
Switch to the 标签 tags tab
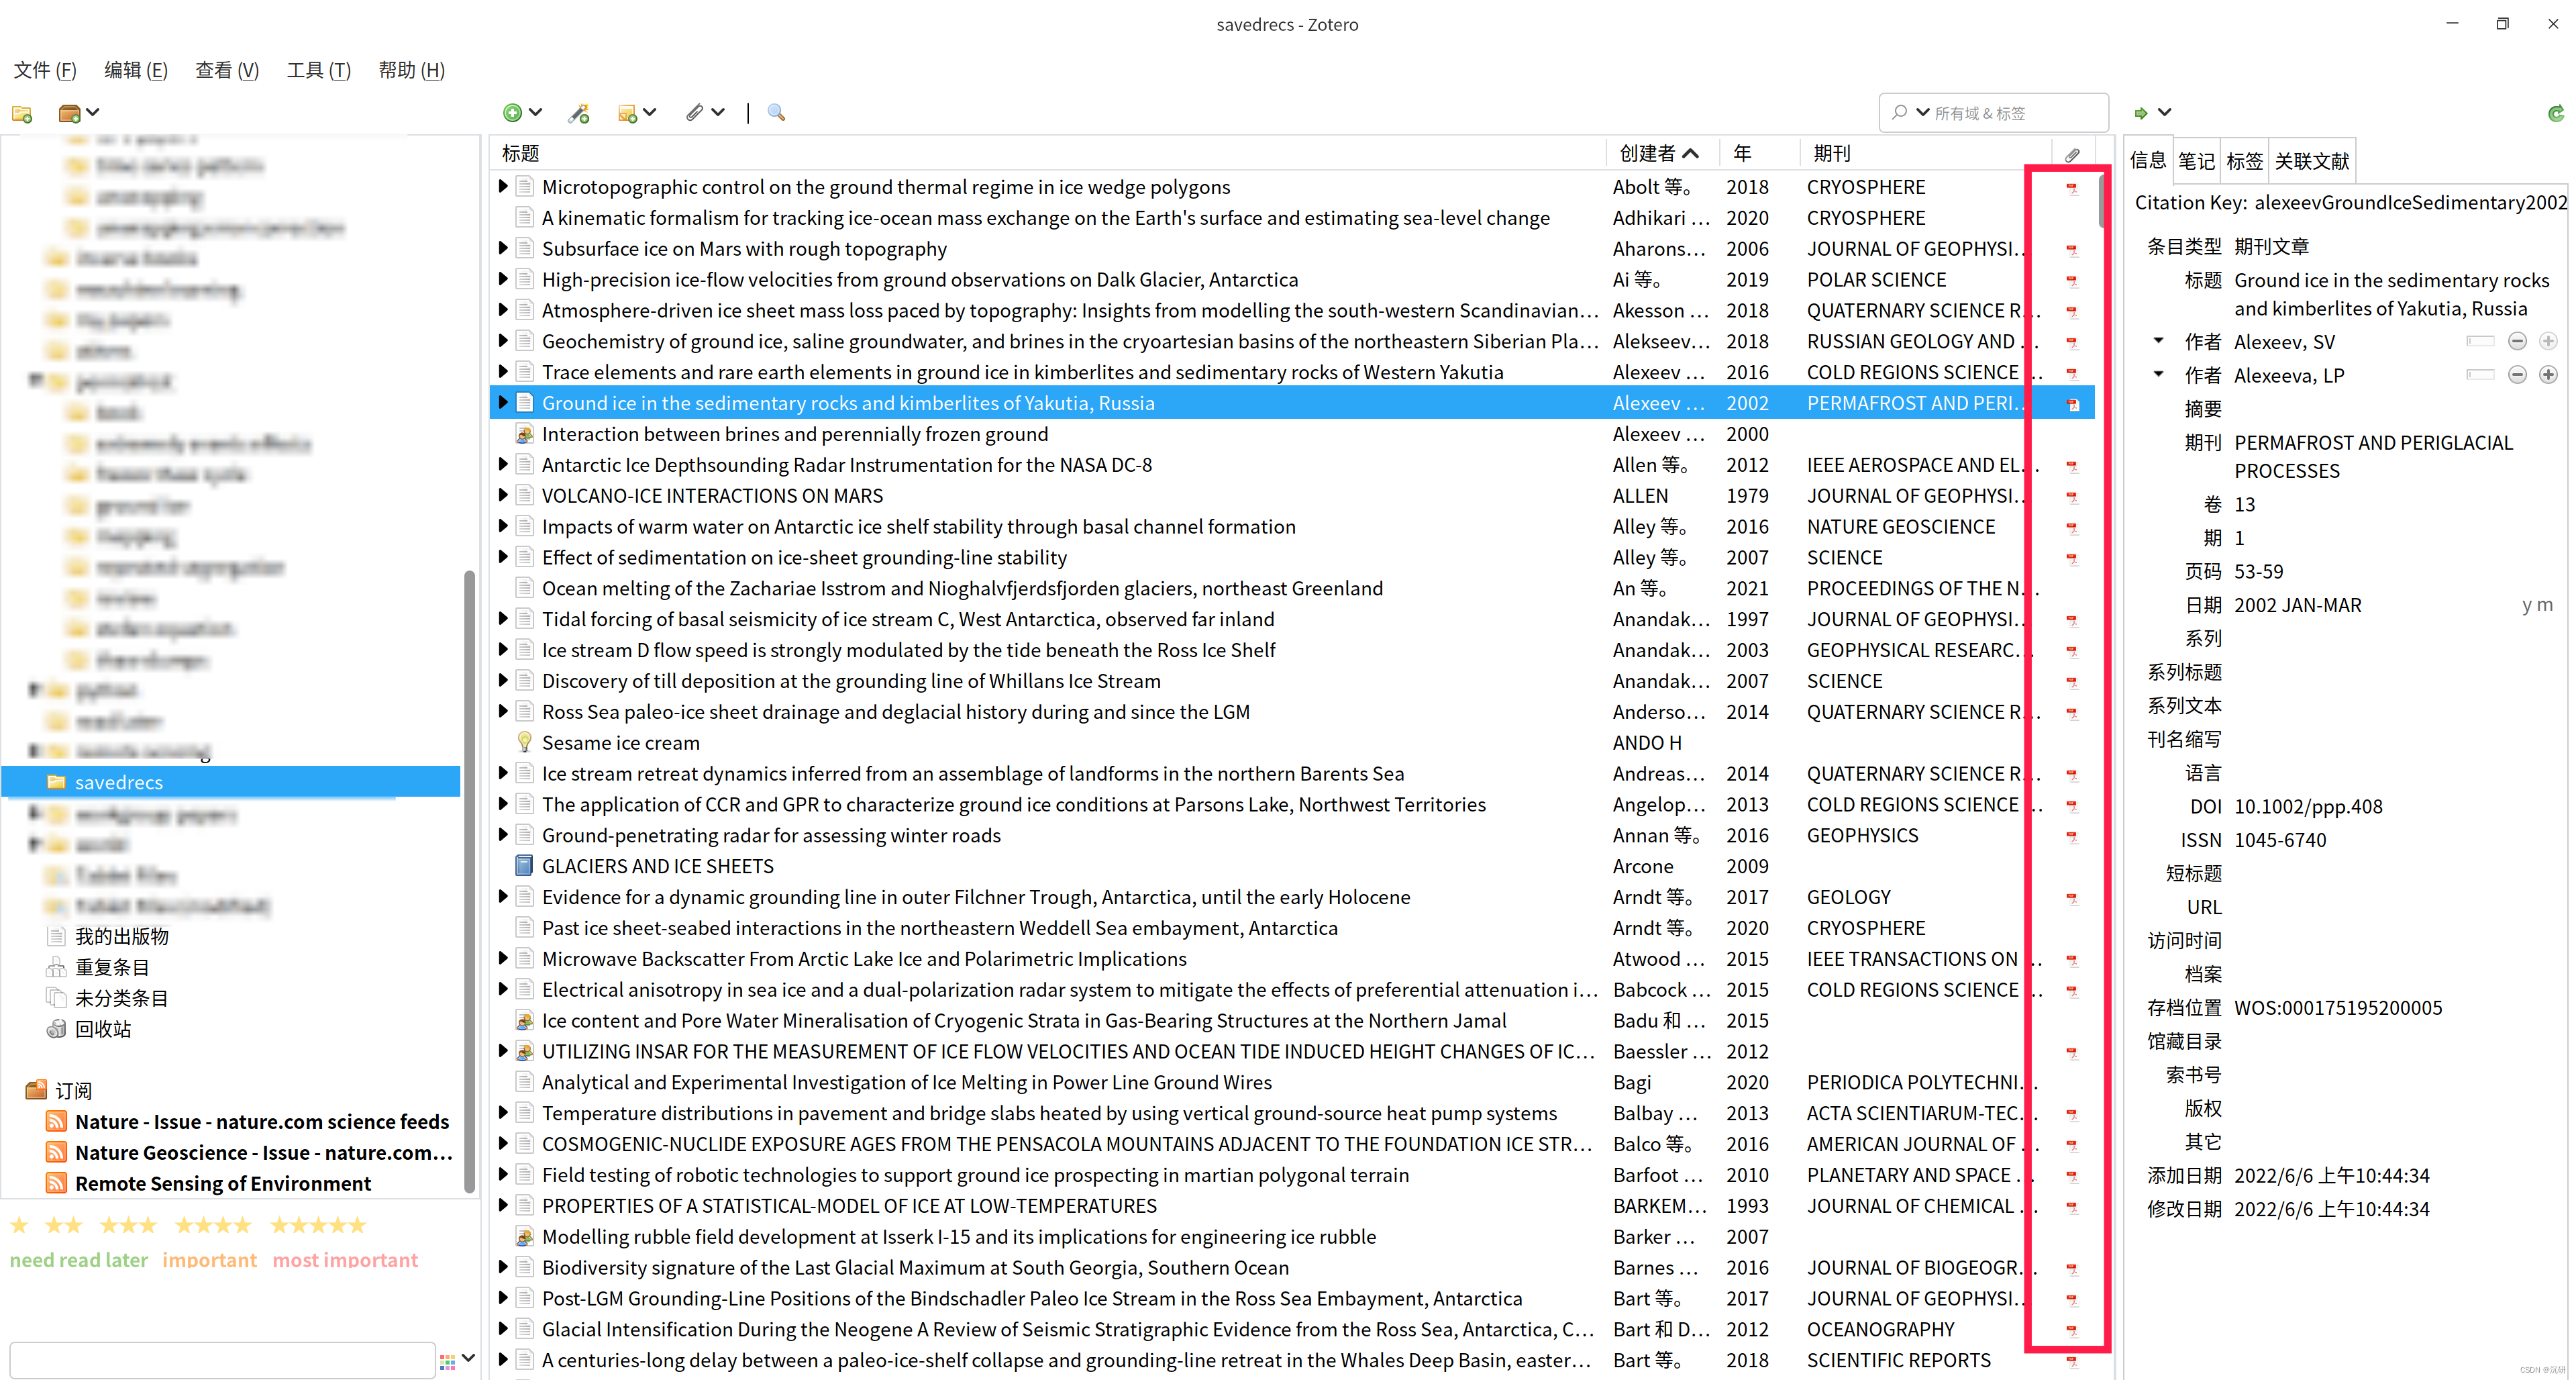click(2244, 161)
